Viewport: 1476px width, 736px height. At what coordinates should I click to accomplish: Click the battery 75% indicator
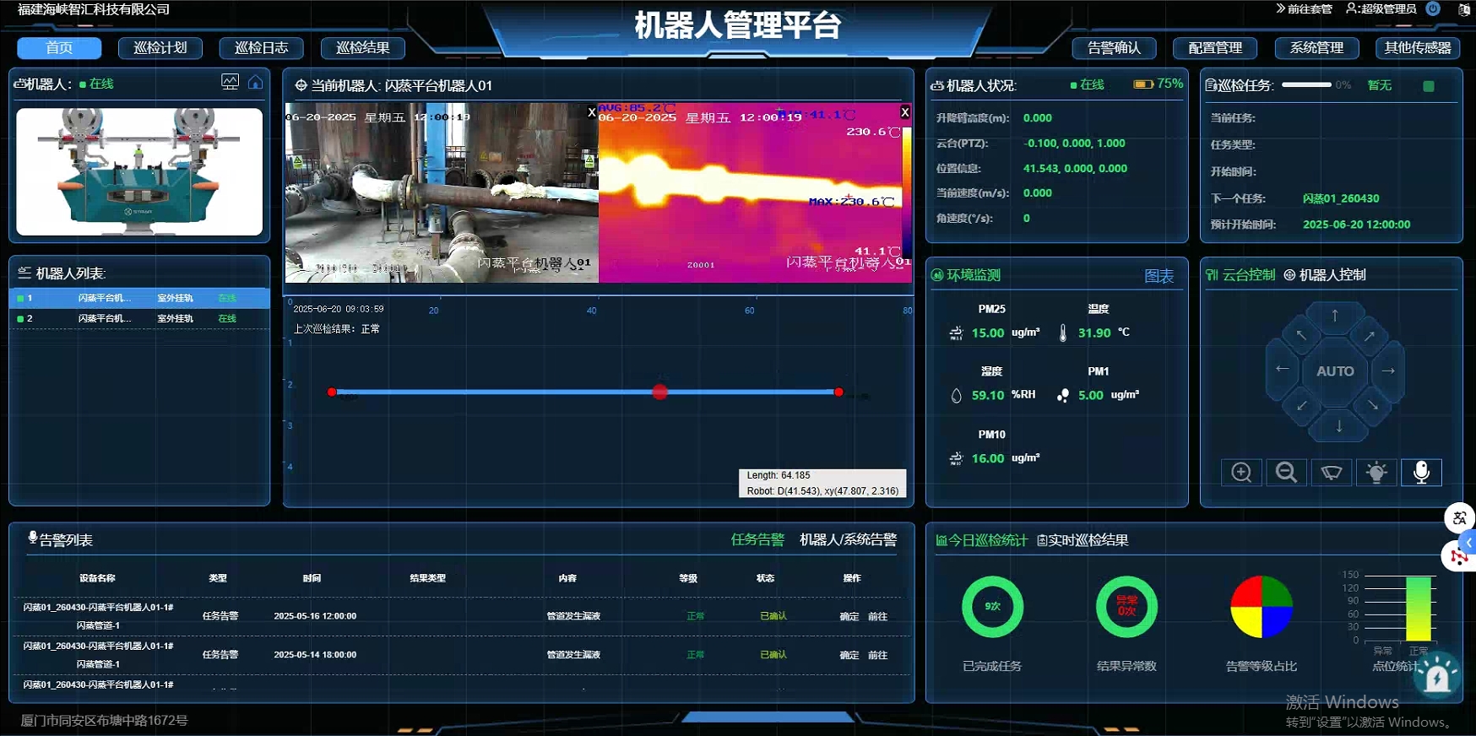[x=1158, y=84]
